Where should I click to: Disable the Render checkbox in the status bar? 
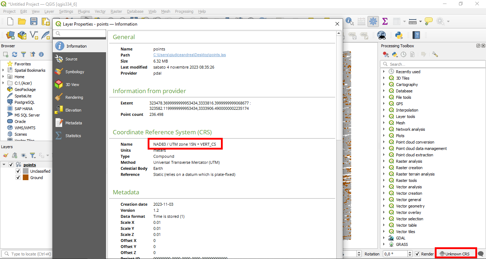click(x=417, y=254)
